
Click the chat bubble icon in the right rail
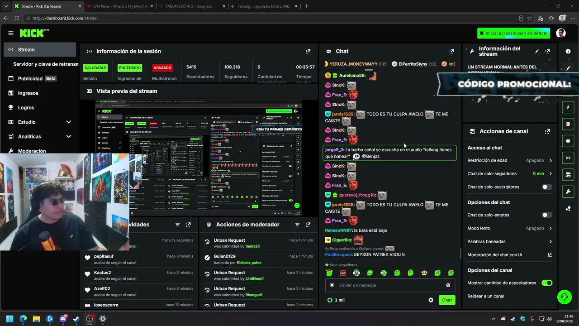point(568,141)
